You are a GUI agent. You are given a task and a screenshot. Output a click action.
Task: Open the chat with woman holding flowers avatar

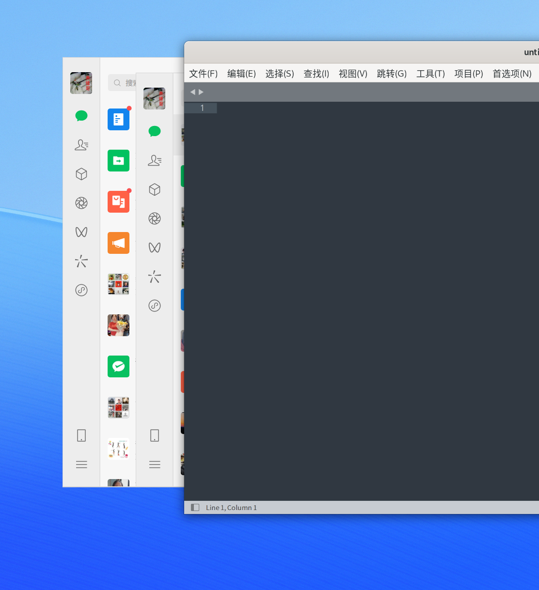118,325
